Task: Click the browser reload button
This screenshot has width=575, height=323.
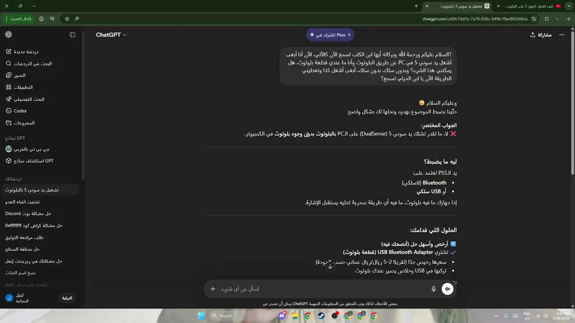Action: pos(547,19)
